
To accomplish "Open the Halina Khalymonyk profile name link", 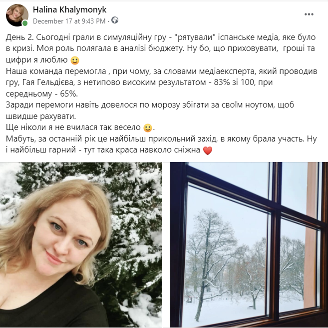I will coord(70,9).
